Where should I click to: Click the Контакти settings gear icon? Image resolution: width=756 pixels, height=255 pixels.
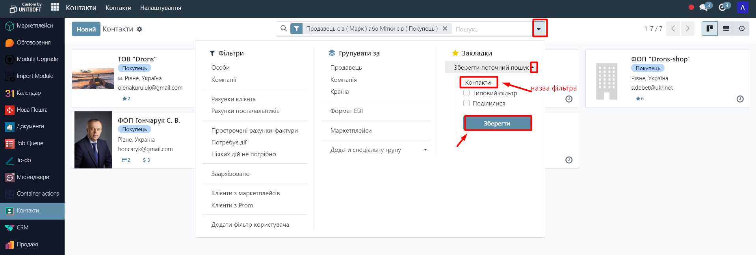pyautogui.click(x=139, y=30)
